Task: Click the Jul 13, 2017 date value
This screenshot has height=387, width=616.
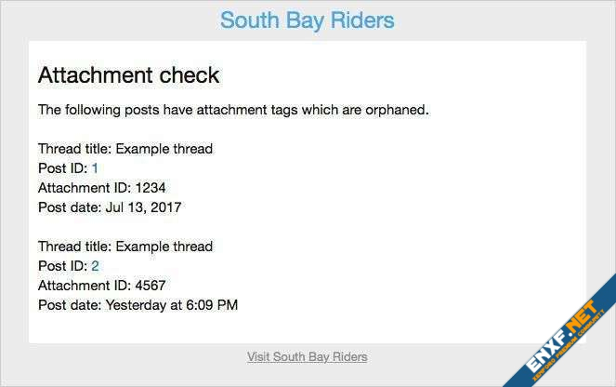Action: (143, 207)
